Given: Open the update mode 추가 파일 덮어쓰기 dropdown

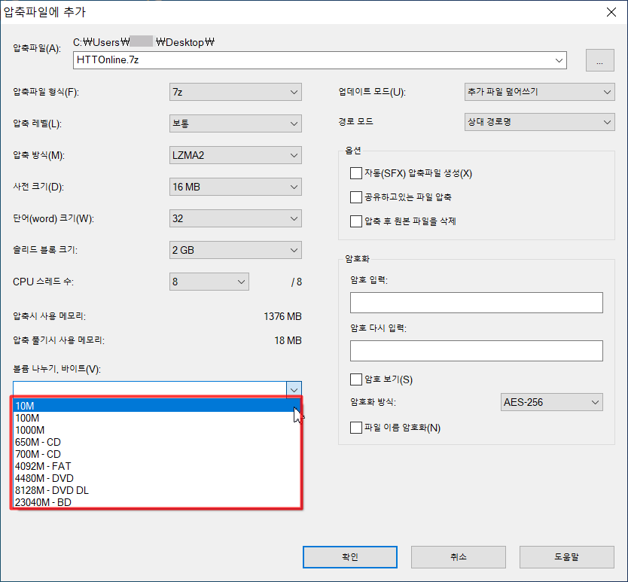Looking at the screenshot, I should 539,92.
